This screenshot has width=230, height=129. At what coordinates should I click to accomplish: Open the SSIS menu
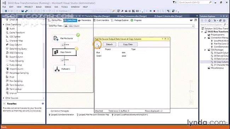(56, 7)
